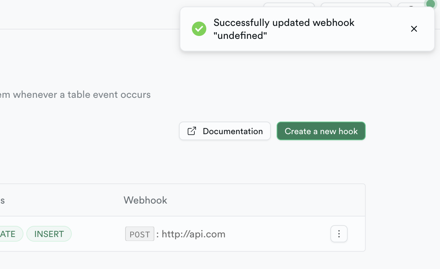Click the status dot on the avatar
The width and height of the screenshot is (440, 269).
[431, 4]
